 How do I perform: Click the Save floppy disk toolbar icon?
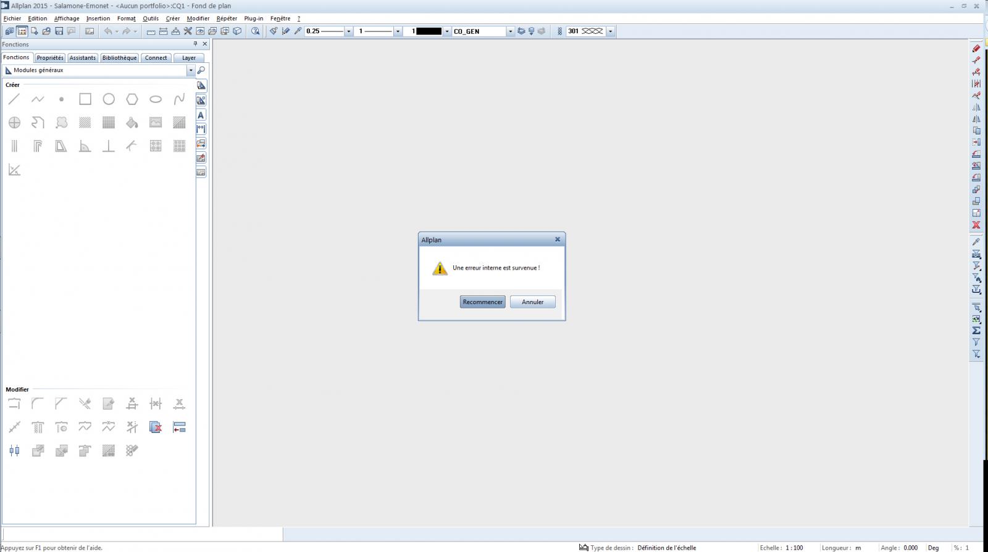coord(59,31)
